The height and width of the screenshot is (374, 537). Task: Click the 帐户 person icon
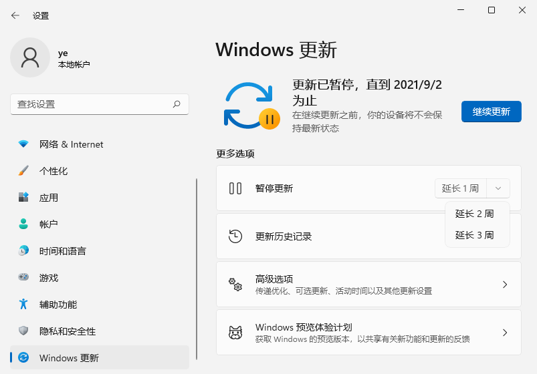(x=23, y=224)
